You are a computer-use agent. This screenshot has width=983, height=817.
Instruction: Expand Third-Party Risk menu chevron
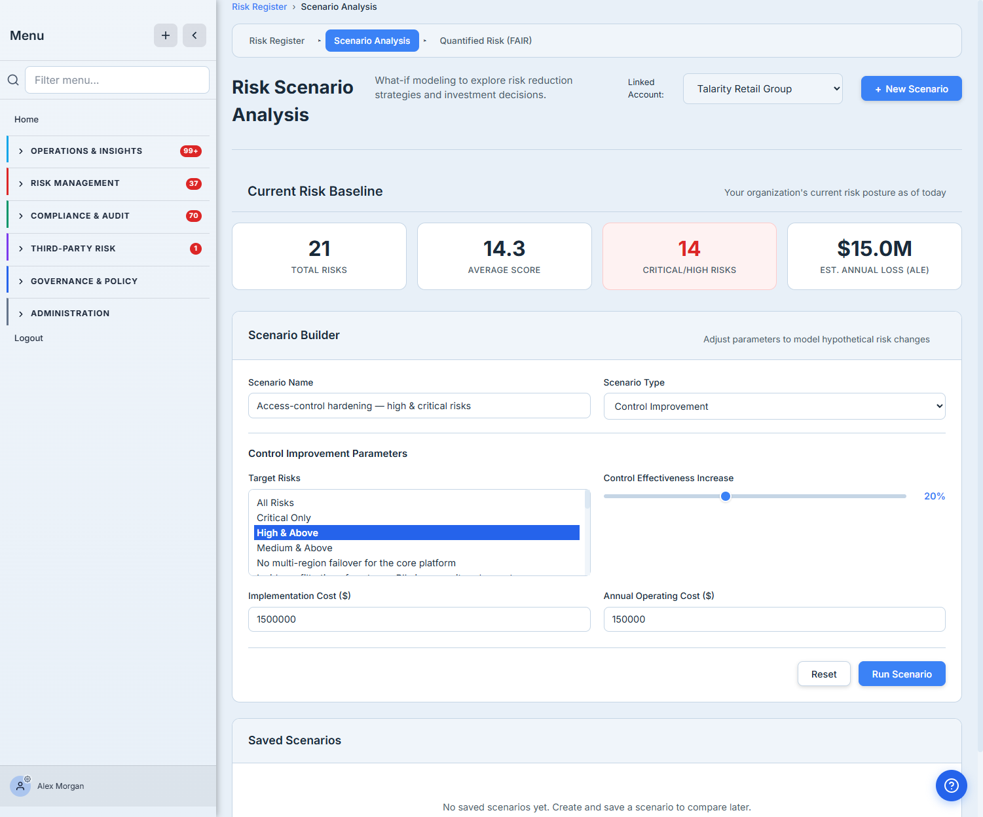pyautogui.click(x=21, y=249)
